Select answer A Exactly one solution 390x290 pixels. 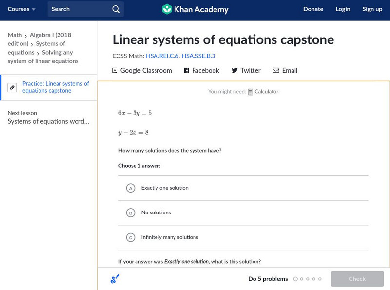(x=131, y=188)
